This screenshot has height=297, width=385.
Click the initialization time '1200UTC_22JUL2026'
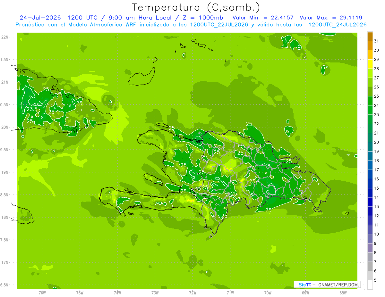(x=219, y=25)
